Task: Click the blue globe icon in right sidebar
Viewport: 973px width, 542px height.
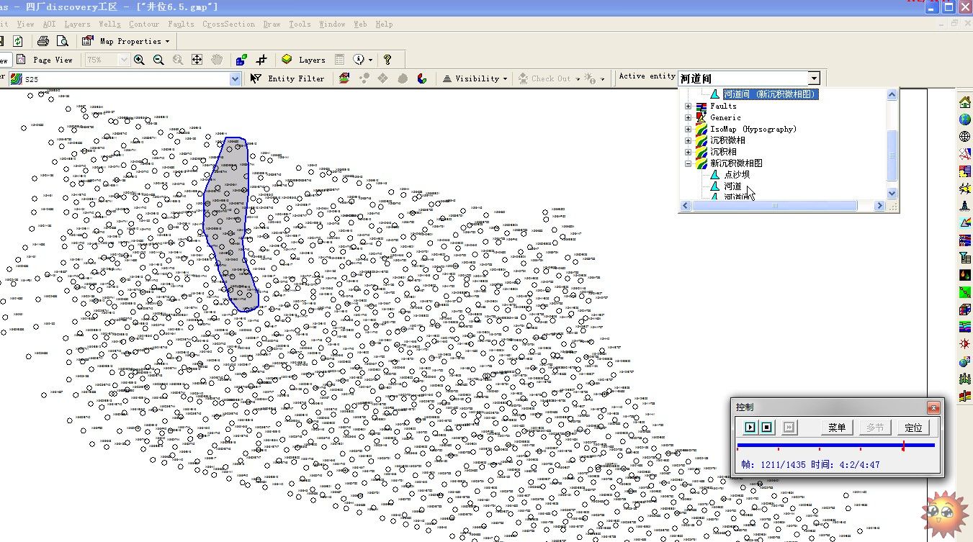Action: 965,119
